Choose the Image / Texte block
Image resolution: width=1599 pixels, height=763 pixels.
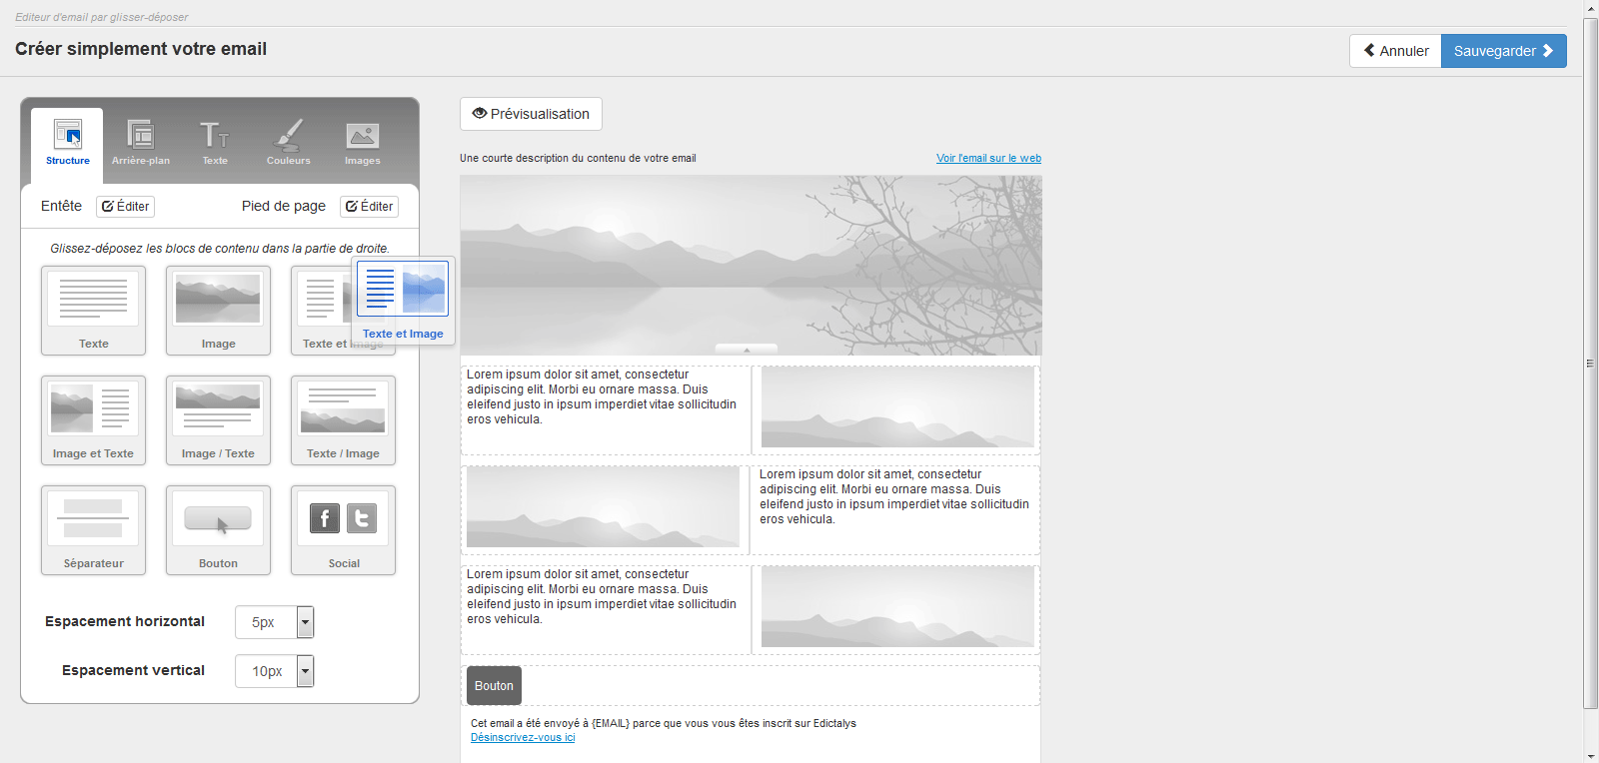[218, 419]
